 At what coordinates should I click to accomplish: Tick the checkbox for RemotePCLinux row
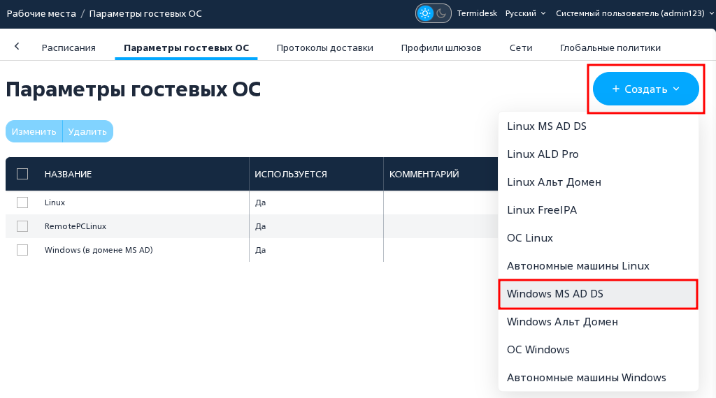[x=22, y=226]
